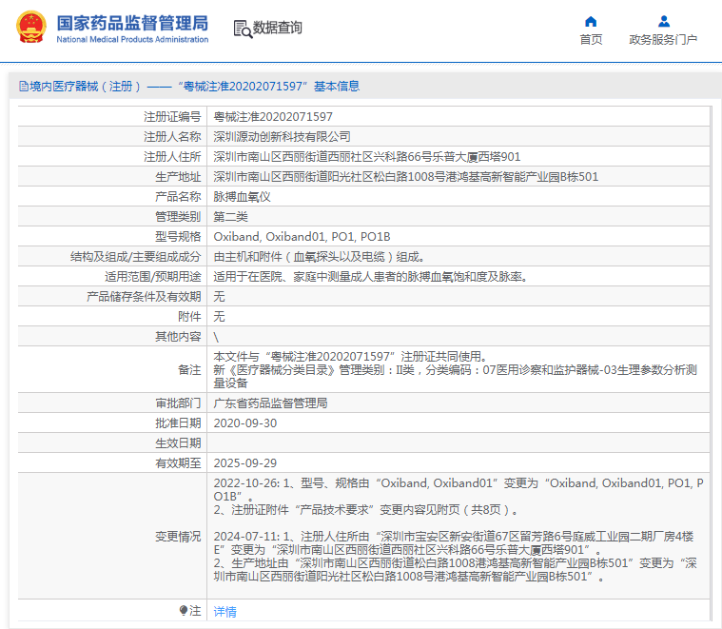Select registration number 粤械注准20202071597 in table

tap(273, 116)
